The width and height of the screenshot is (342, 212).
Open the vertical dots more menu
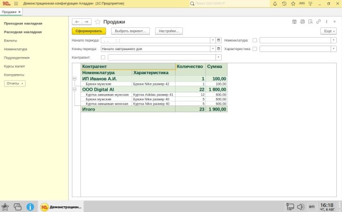[327, 22]
